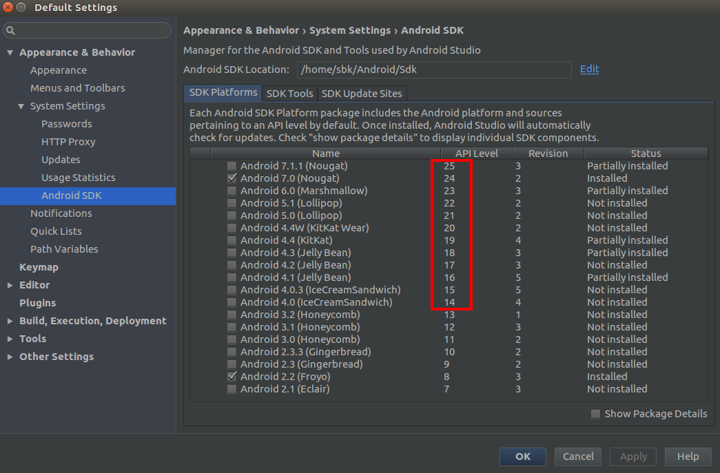Image resolution: width=720 pixels, height=473 pixels.
Task: Open HTTP Proxy settings page
Action: tap(68, 142)
